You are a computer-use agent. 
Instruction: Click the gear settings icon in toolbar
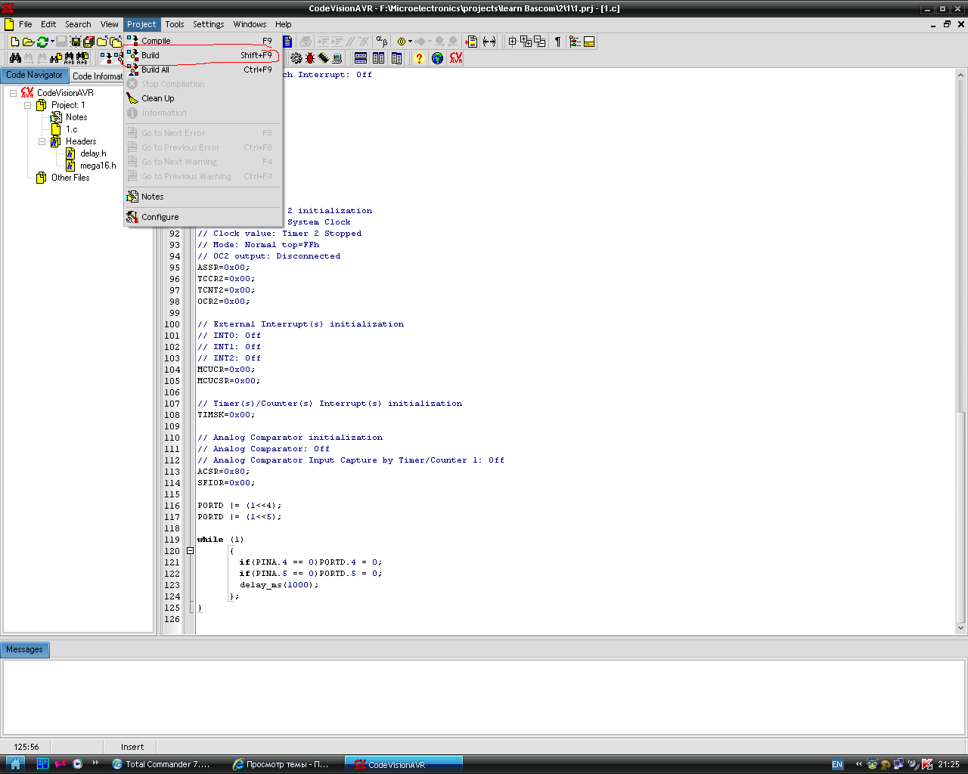(296, 58)
